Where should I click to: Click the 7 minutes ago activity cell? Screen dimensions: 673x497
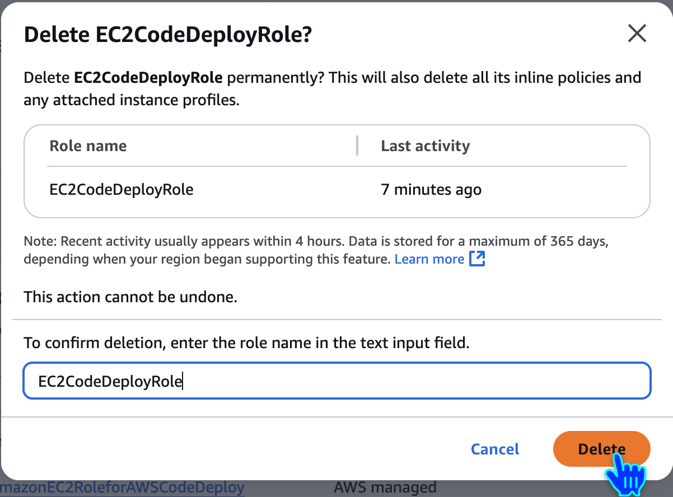[431, 190]
